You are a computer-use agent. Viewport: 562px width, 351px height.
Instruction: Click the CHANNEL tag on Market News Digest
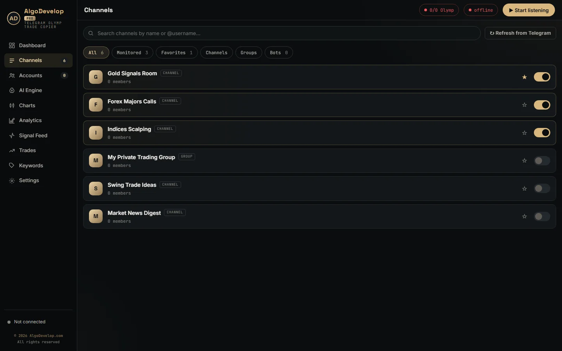click(175, 213)
